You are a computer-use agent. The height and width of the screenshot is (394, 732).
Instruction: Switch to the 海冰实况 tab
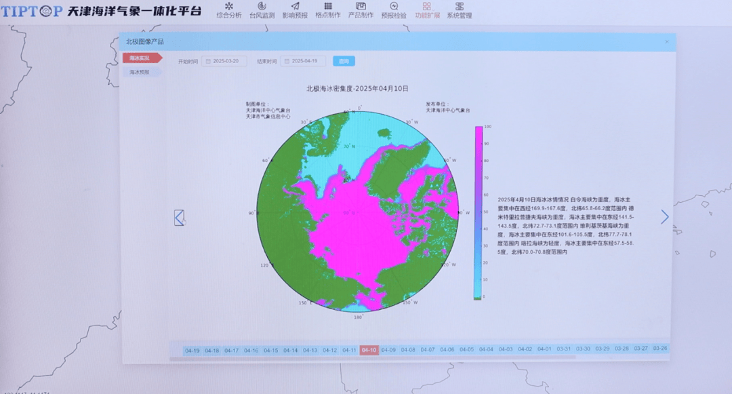pyautogui.click(x=141, y=58)
